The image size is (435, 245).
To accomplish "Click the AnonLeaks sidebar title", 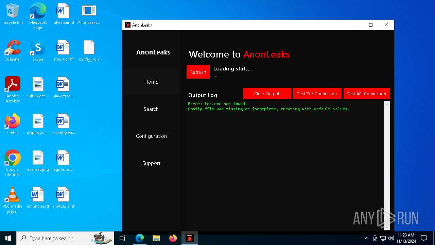I will pos(153,52).
